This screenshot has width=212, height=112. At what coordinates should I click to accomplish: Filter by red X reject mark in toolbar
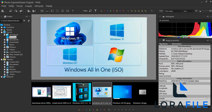pos(104,11)
